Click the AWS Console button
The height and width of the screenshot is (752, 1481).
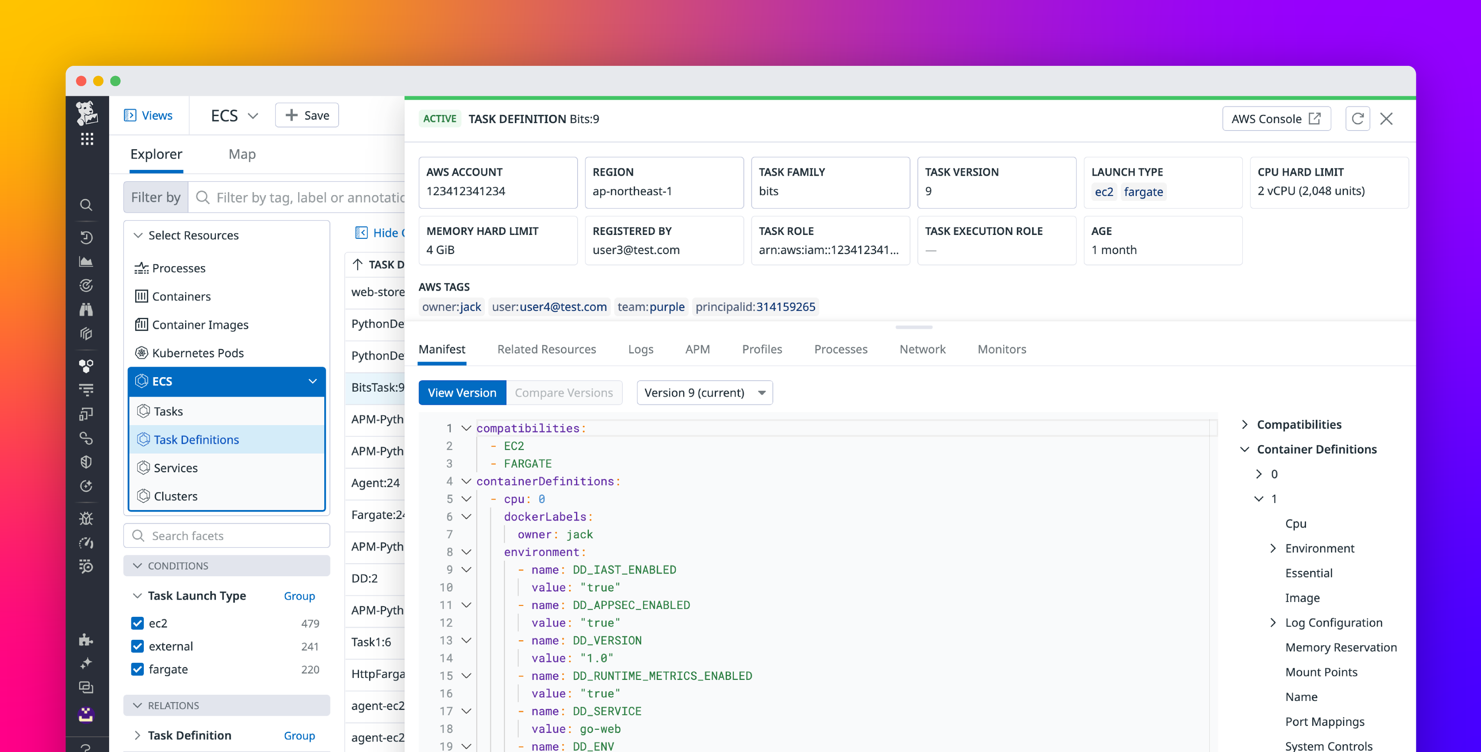1276,118
